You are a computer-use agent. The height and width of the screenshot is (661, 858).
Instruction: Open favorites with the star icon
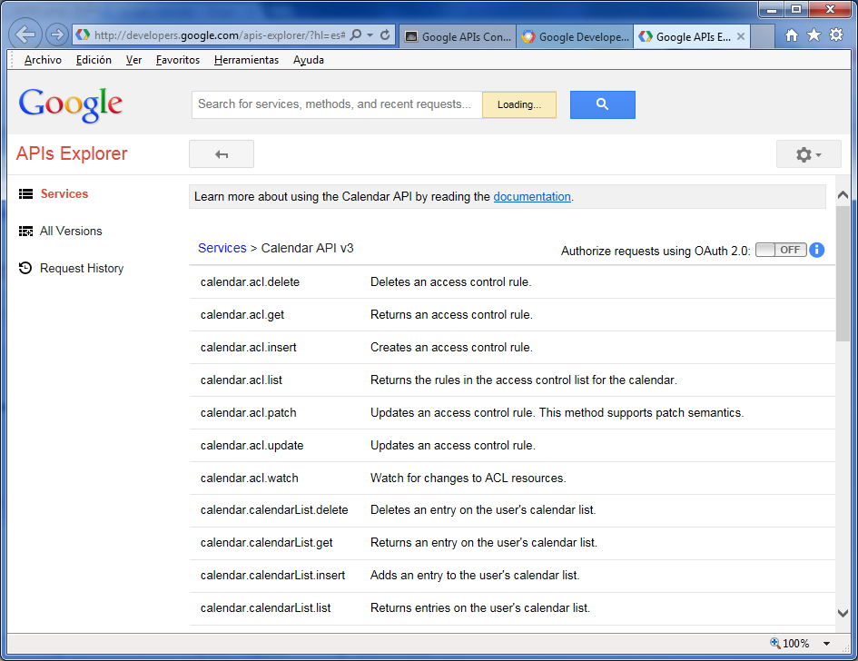pyautogui.click(x=814, y=35)
